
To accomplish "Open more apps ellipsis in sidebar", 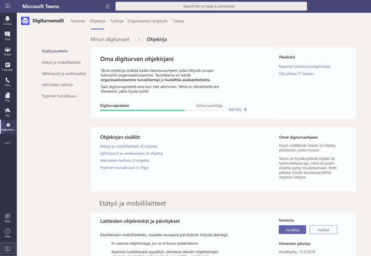I will tap(7, 143).
